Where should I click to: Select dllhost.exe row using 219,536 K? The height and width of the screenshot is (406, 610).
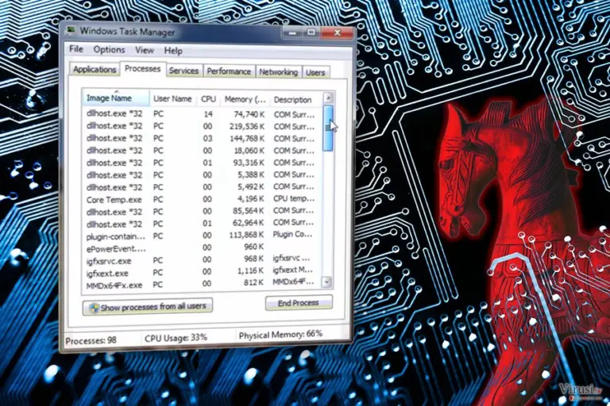(x=201, y=126)
